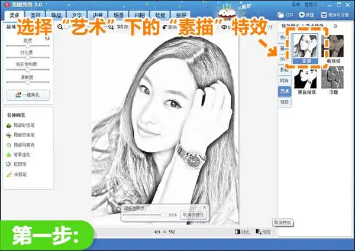Click the round icon in effects panel header
Screen dimensions: 355x251
[335, 26]
